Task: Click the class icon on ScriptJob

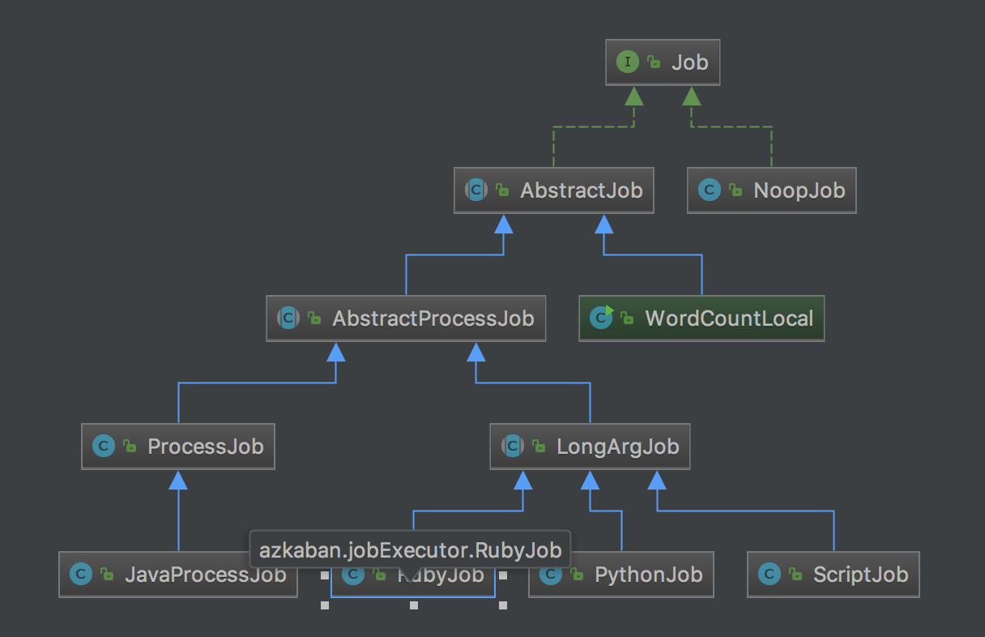Action: click(770, 575)
